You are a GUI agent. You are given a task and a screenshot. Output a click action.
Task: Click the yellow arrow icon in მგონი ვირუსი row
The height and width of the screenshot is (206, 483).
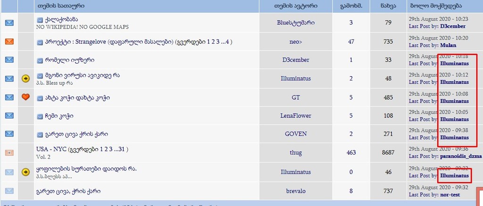click(25, 79)
